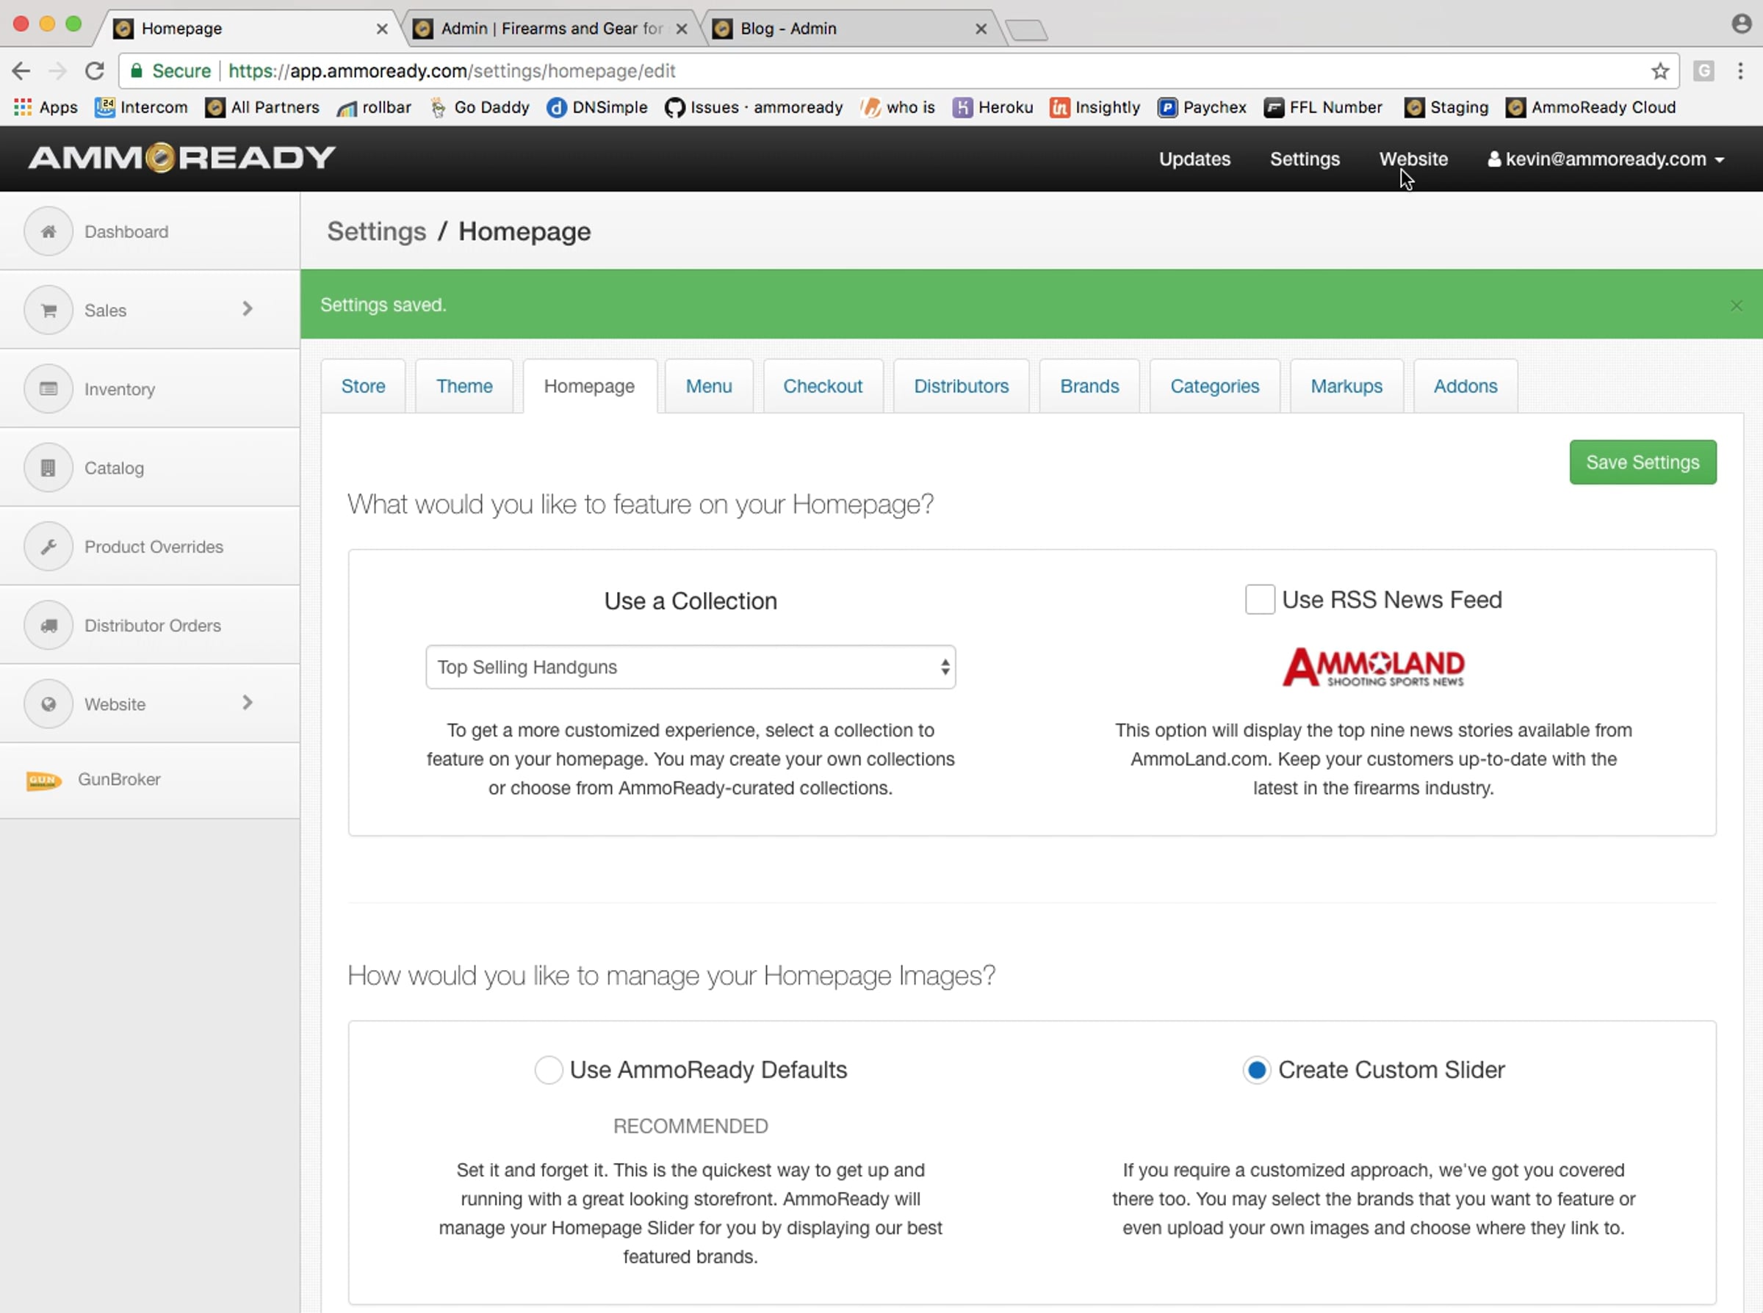The width and height of the screenshot is (1763, 1313).
Task: Switch to the Theme settings tab
Action: (x=464, y=386)
